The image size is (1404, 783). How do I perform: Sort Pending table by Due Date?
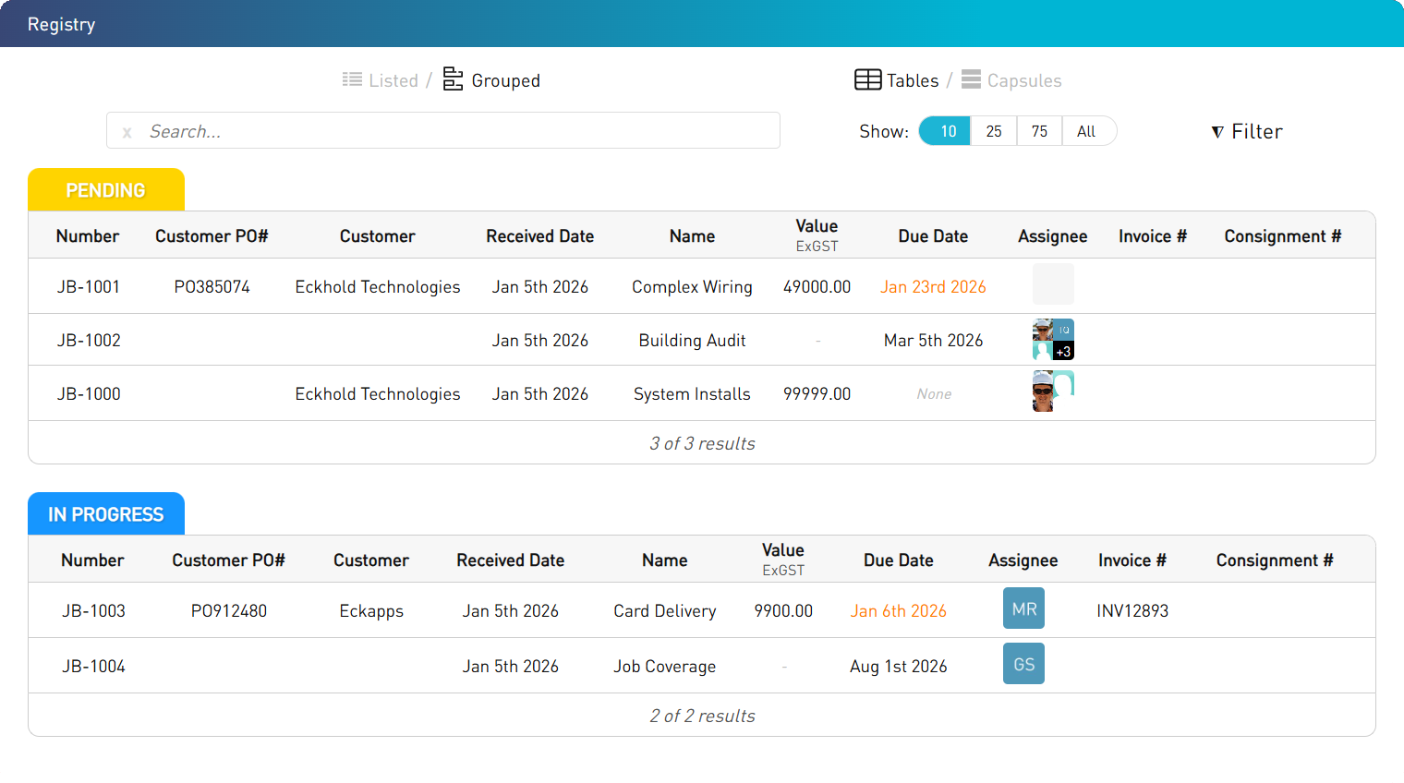click(933, 236)
